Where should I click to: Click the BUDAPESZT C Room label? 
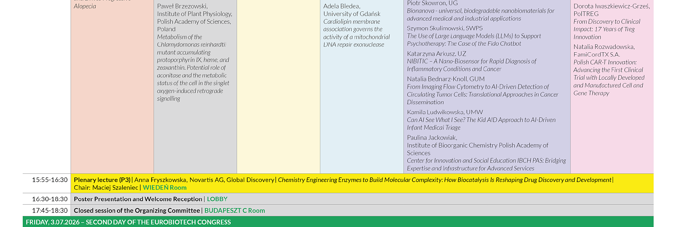pos(234,211)
